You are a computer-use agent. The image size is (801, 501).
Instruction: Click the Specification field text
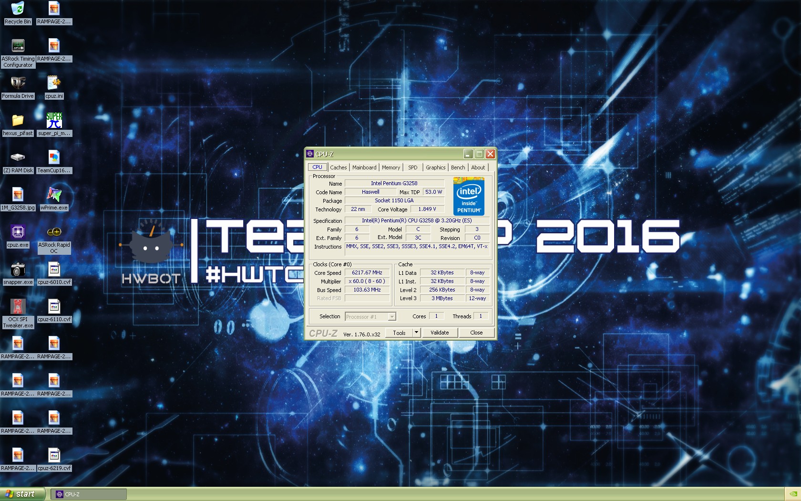pyautogui.click(x=417, y=220)
